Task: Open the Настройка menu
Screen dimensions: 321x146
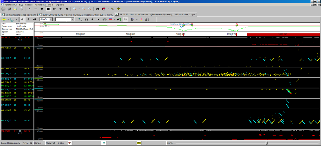Action: 40,5
